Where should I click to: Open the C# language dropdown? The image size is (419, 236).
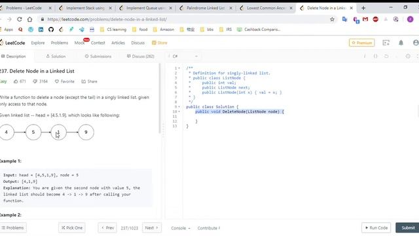pyautogui.click(x=185, y=56)
